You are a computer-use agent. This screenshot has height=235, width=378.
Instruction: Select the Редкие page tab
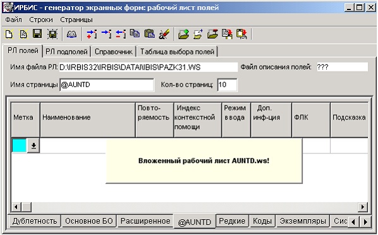point(232,221)
